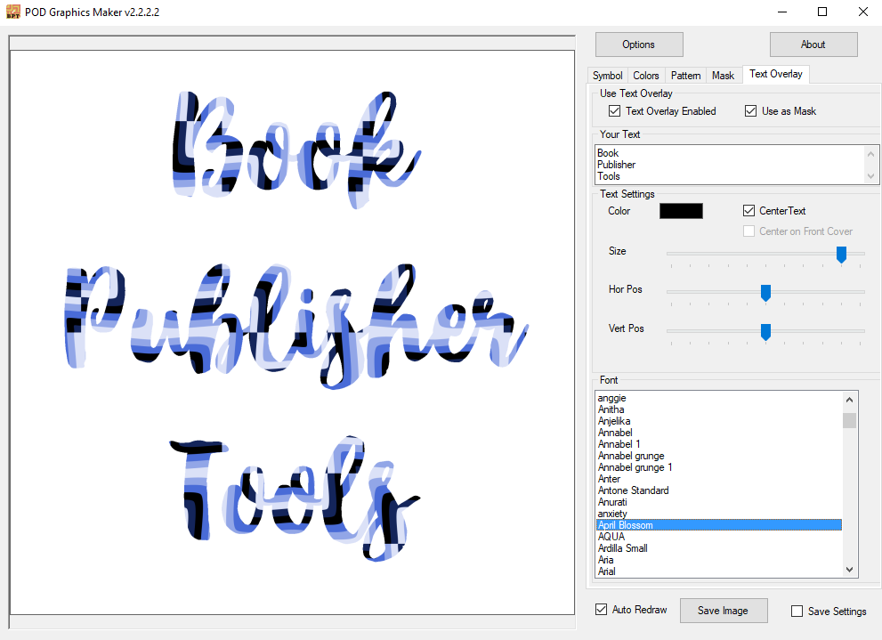This screenshot has width=882, height=640.
Task: Select the Aria font
Action: click(719, 560)
